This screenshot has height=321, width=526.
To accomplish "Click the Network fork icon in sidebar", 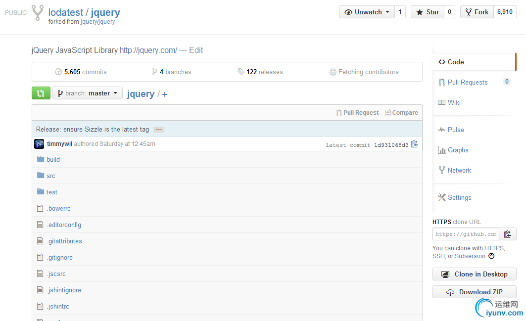I will pos(442,170).
